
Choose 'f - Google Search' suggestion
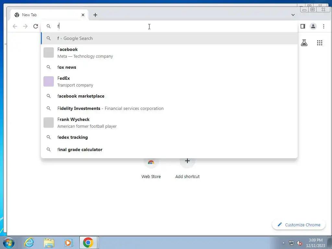point(169,38)
